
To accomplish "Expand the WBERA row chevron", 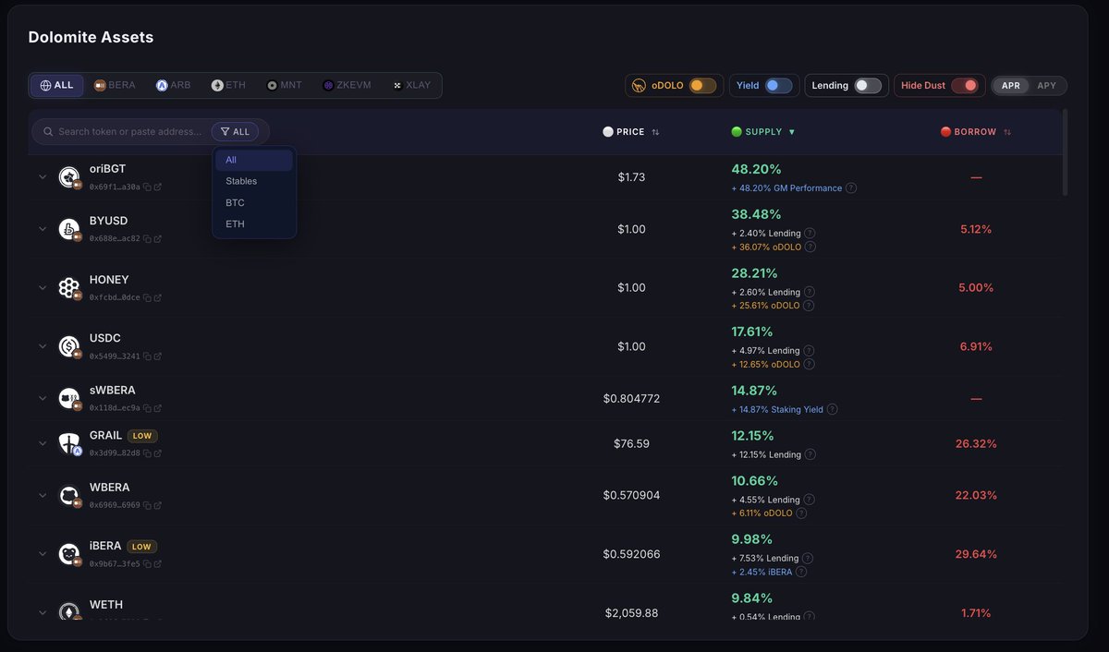I will coord(43,495).
